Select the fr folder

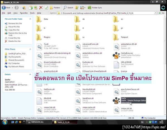[x=41, y=28]
